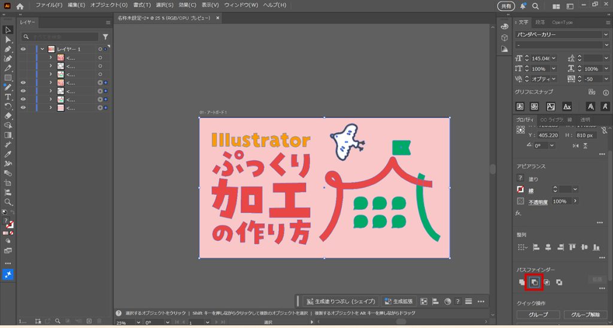Viewport: 613px width, 328px height.
Task: Toggle the width-height proportion constraint link
Action: 604,130
